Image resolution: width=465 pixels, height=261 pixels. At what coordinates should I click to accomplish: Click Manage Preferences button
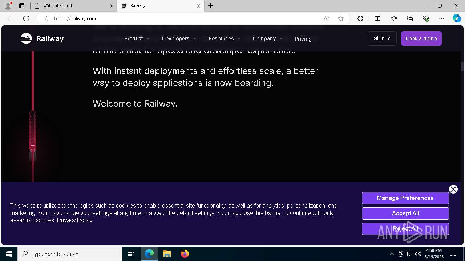[x=405, y=198]
